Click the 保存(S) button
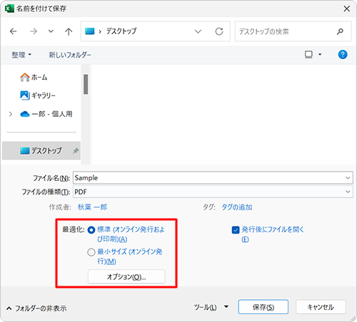Screen dimensions: 357x322 [x=263, y=307]
